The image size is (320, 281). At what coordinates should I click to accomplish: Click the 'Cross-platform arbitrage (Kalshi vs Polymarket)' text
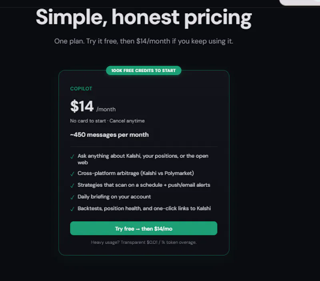[136, 173]
